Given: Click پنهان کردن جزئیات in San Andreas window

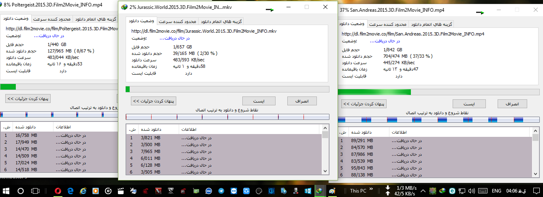Looking at the screenshot, I should pyautogui.click(x=363, y=104).
